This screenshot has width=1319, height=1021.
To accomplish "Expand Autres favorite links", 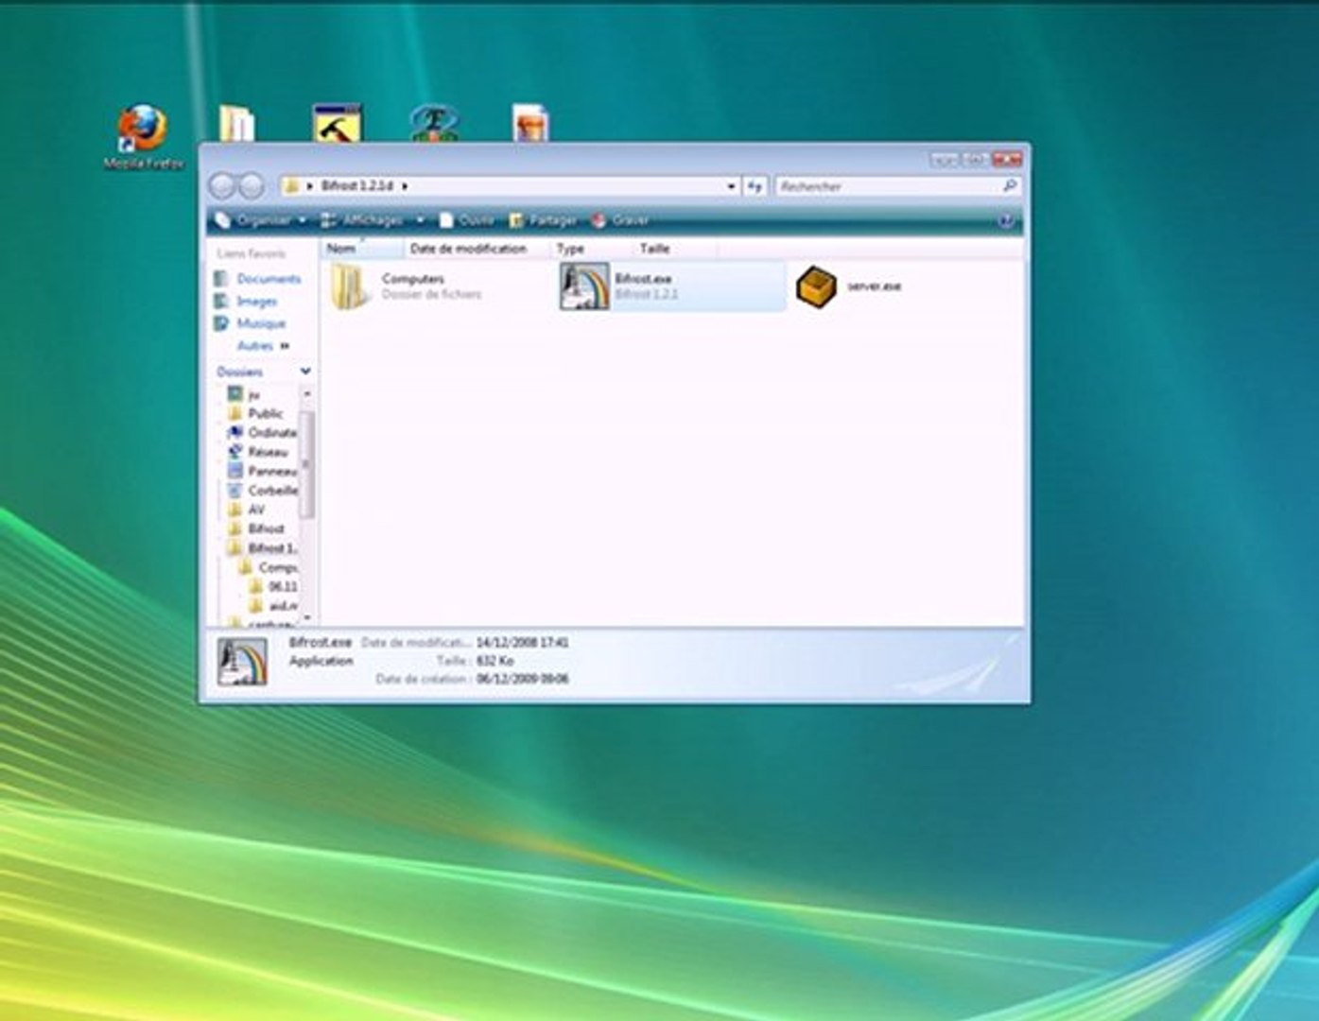I will (x=263, y=346).
